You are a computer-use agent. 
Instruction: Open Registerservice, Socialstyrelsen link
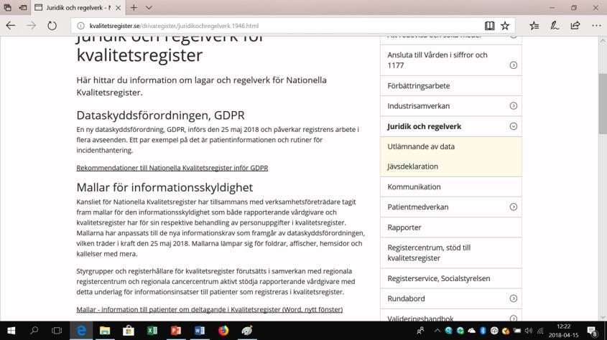[x=439, y=278]
